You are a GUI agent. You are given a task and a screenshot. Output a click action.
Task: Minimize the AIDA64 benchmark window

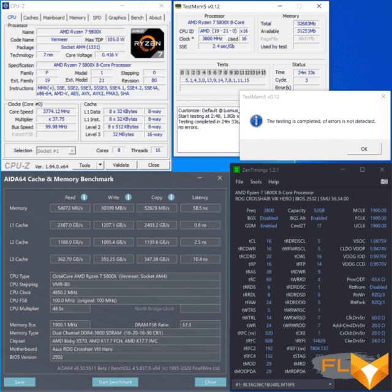(x=200, y=178)
